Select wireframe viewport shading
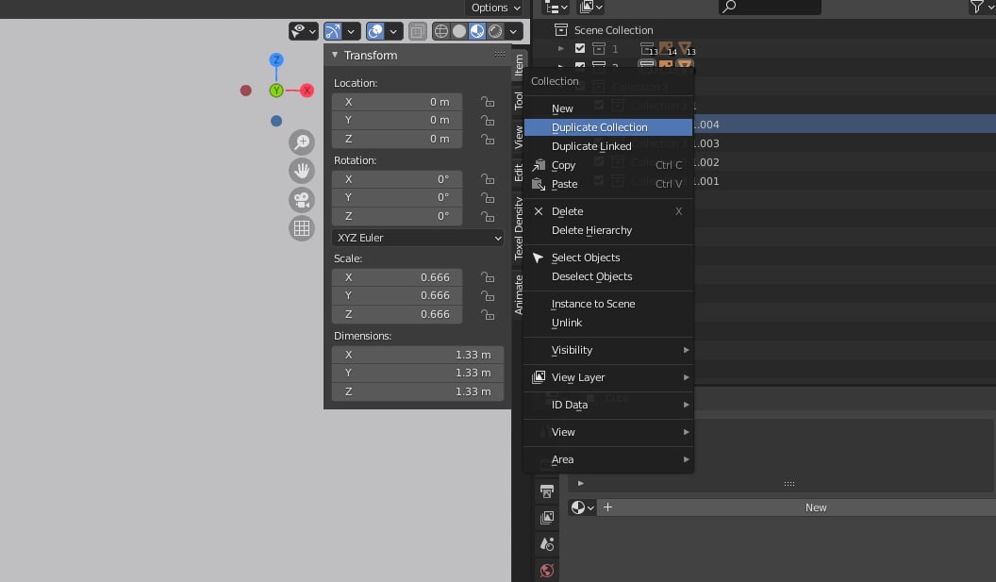Viewport: 996px width, 582px height. tap(440, 31)
